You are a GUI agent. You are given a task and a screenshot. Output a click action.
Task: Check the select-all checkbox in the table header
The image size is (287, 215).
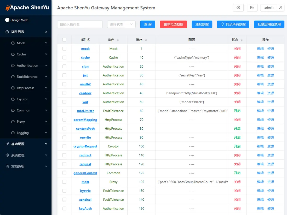point(64,40)
